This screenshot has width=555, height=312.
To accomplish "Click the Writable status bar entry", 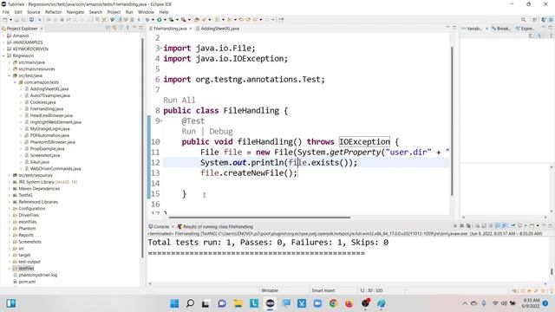I will click(x=270, y=290).
